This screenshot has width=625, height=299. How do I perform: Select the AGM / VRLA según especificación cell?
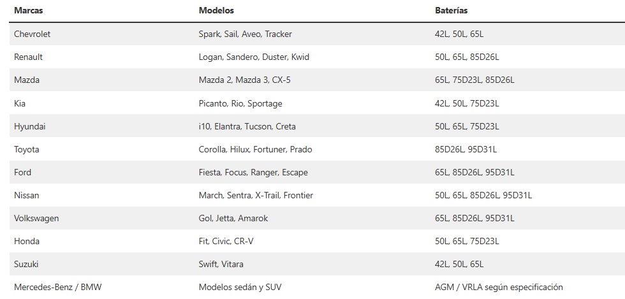click(x=498, y=287)
